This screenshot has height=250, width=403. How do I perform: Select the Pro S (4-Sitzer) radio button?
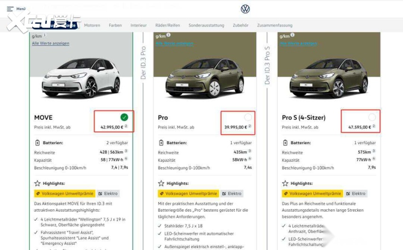tap(372, 117)
